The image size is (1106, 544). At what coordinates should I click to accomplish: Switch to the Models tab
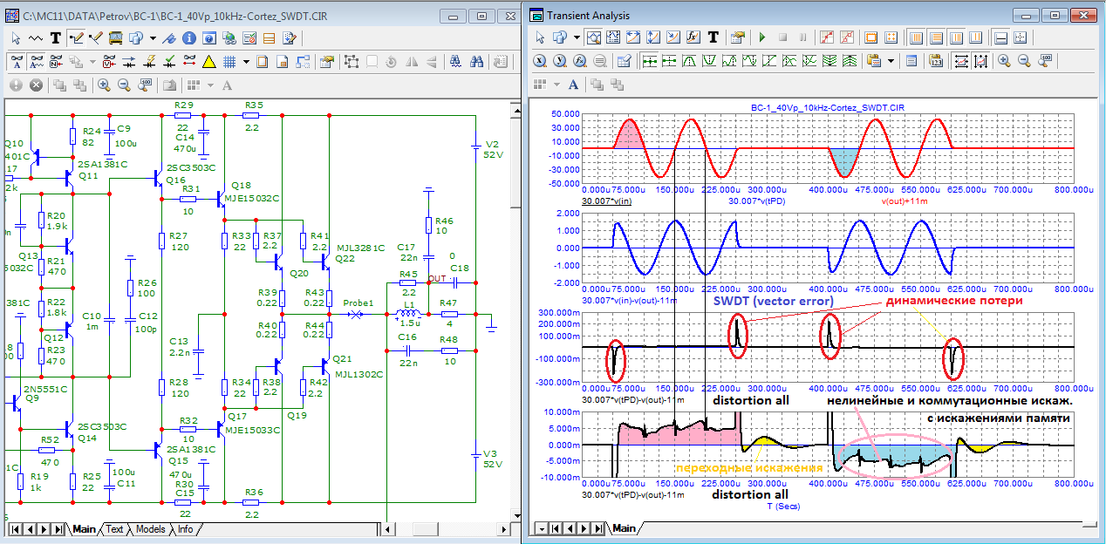coord(150,529)
